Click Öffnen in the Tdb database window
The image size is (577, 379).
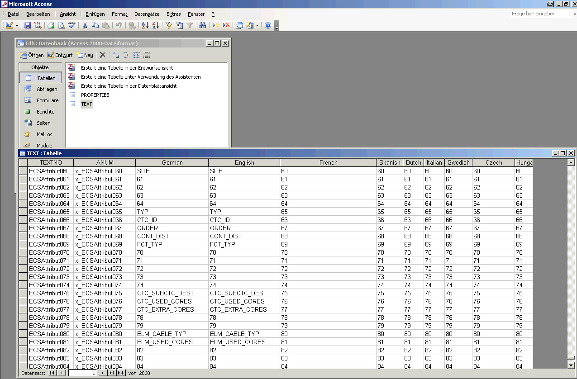[x=32, y=55]
